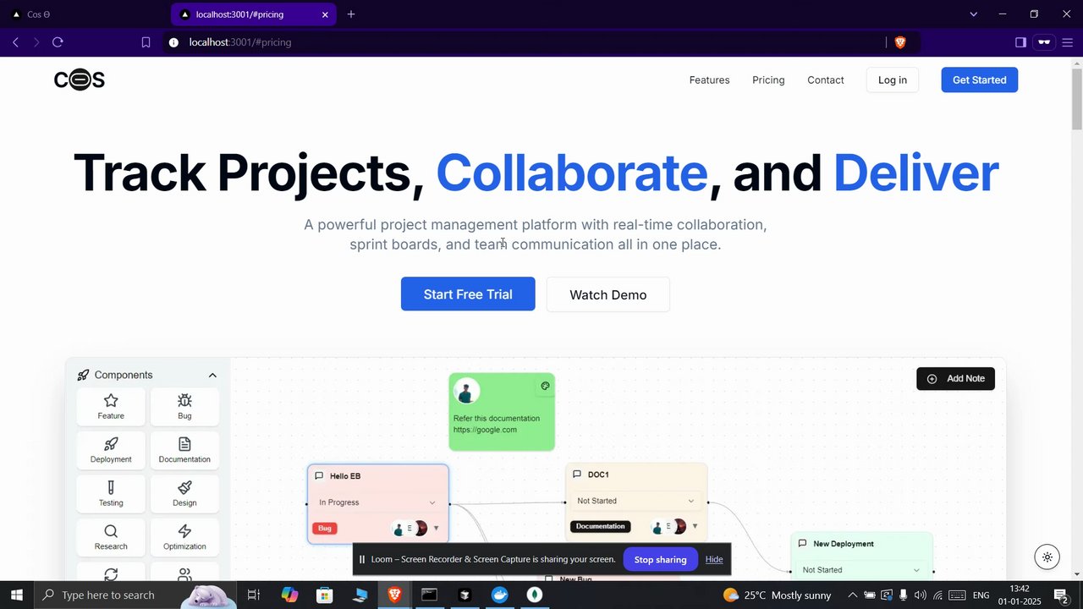1083x609 pixels.
Task: Add an Optimization component (lightning icon)
Action: pos(184,536)
